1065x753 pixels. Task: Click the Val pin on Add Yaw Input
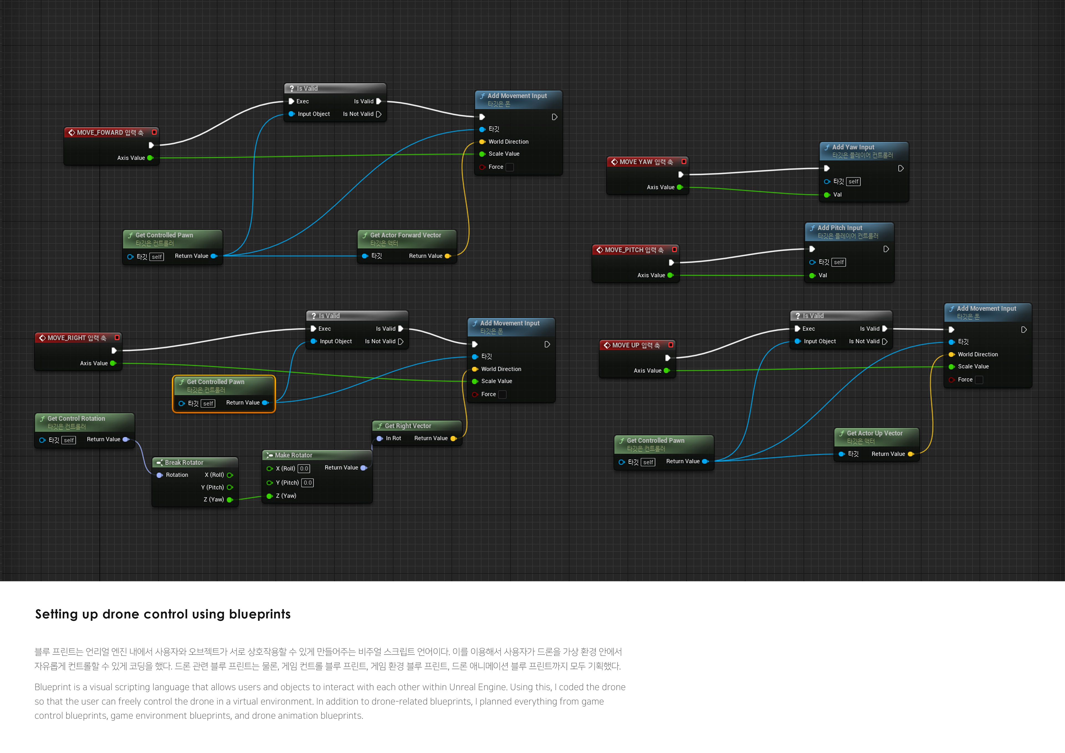pyautogui.click(x=826, y=195)
